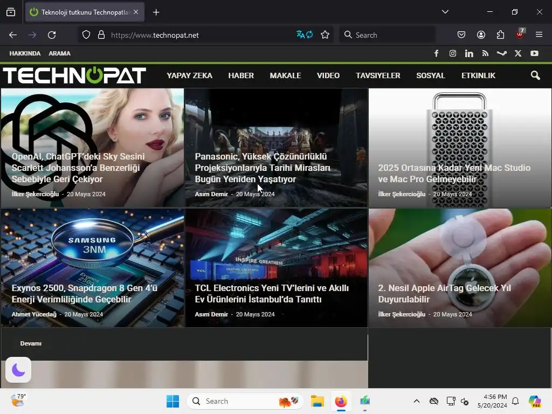Screen dimensions: 552x414
Task: Open Technopat's Facebook page icon
Action: click(x=436, y=53)
